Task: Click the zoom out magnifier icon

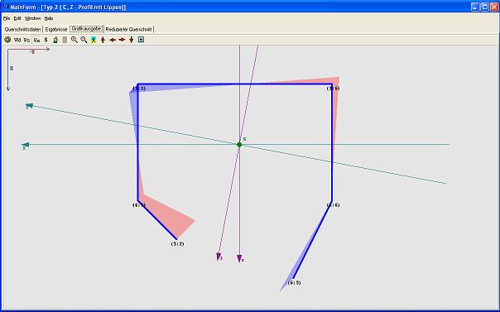Action: (84, 40)
